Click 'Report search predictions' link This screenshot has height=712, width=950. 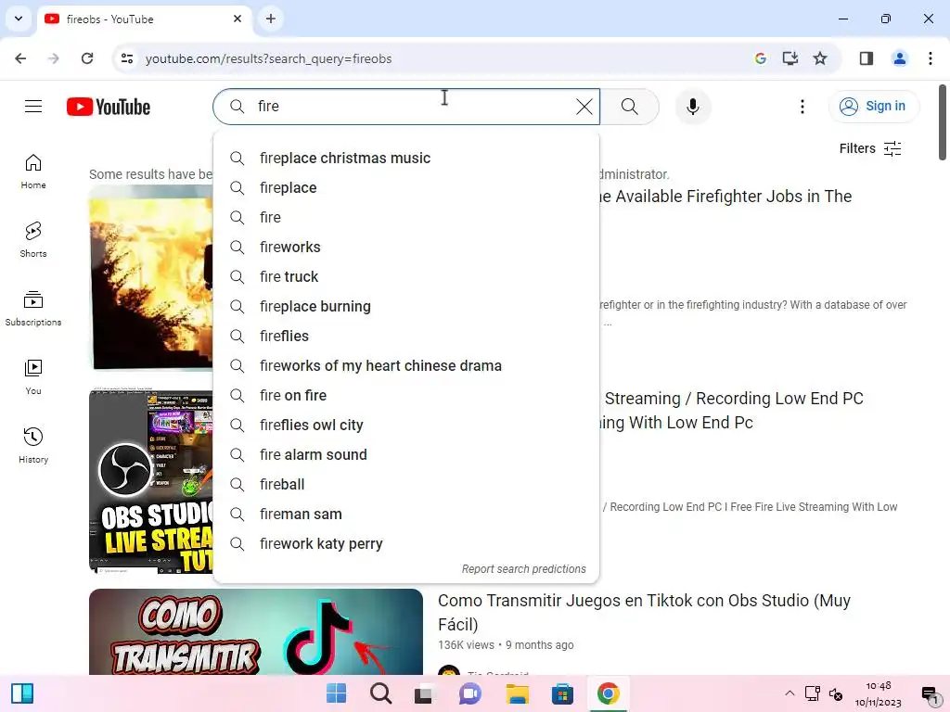coord(523,569)
